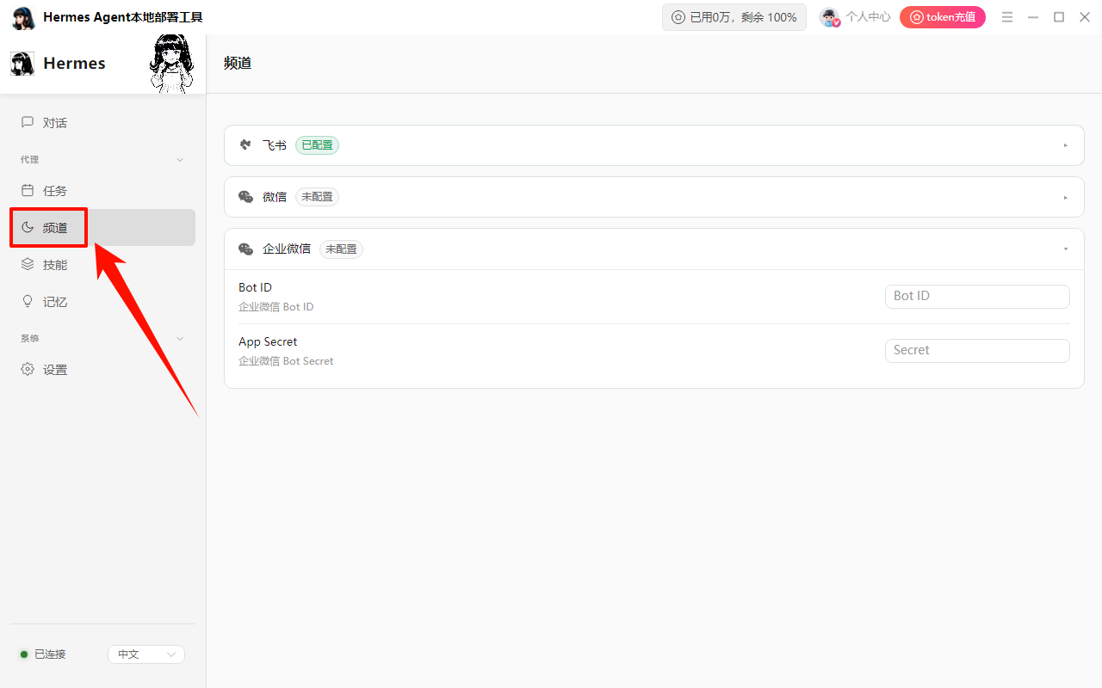Click the chat bubble icon beside 对话

click(x=28, y=123)
